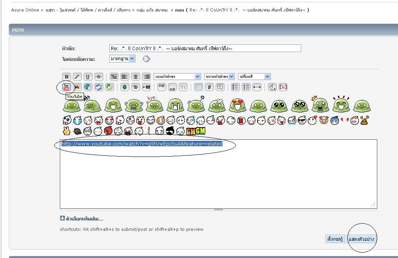Toggle bold formatting

coord(66,77)
